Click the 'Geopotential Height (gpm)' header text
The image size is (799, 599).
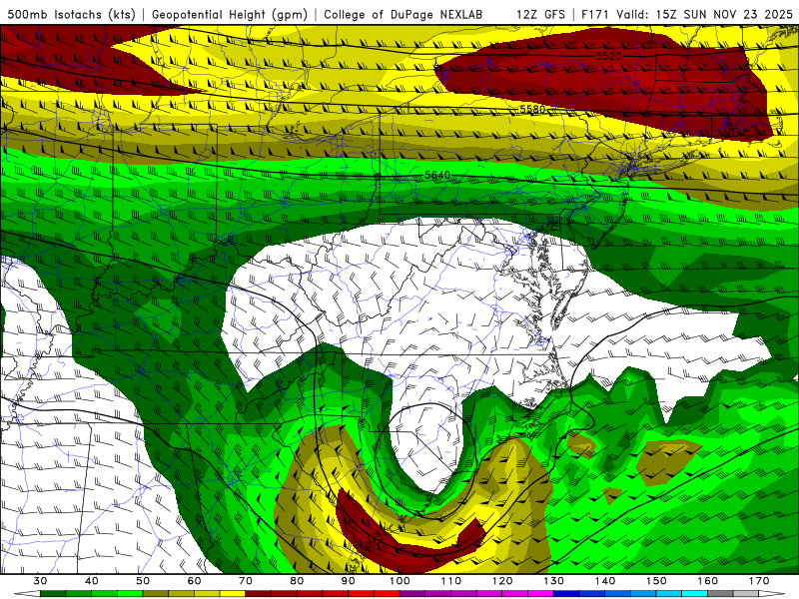pos(230,14)
